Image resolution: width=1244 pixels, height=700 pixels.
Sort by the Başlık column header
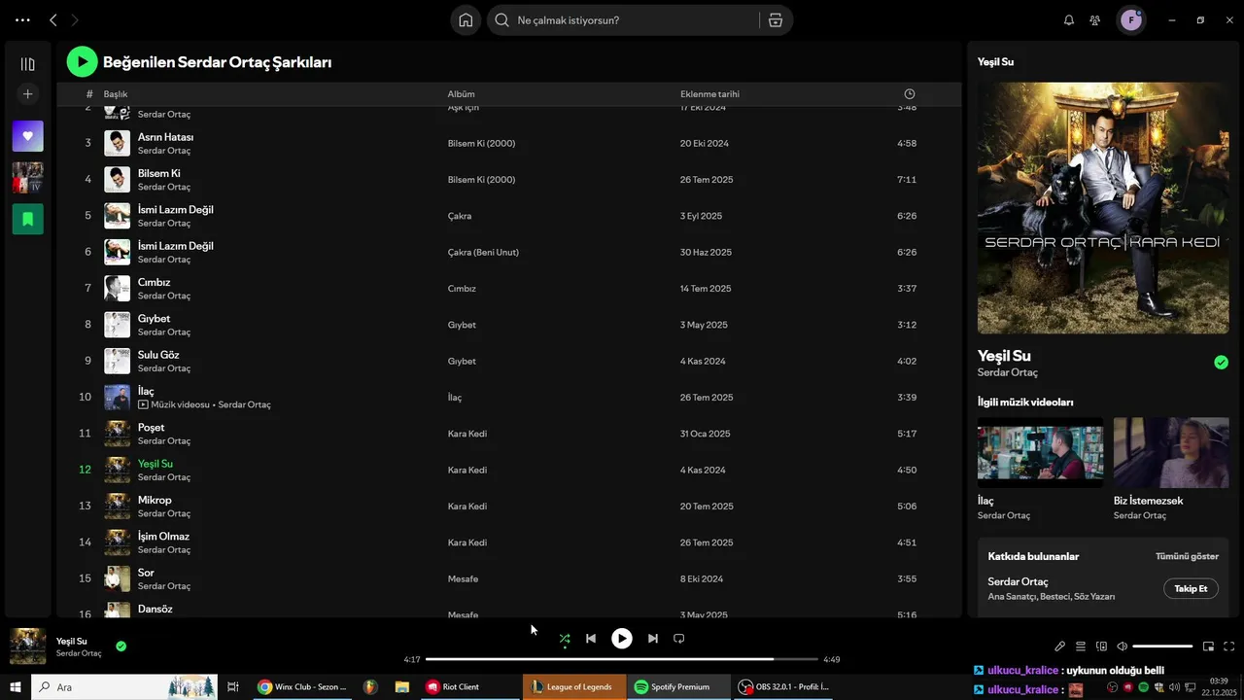click(x=116, y=94)
